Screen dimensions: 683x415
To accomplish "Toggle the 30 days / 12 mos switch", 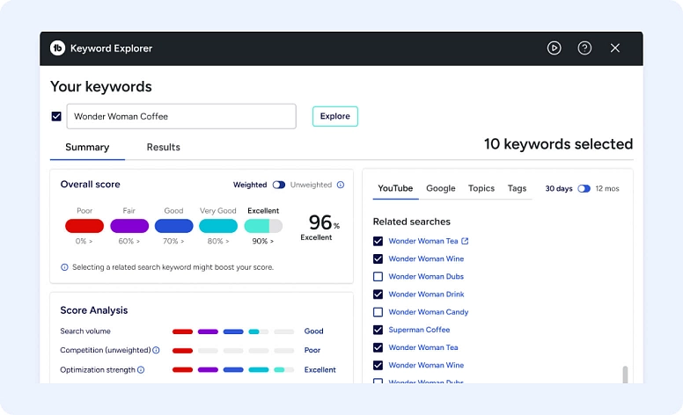I will point(584,188).
